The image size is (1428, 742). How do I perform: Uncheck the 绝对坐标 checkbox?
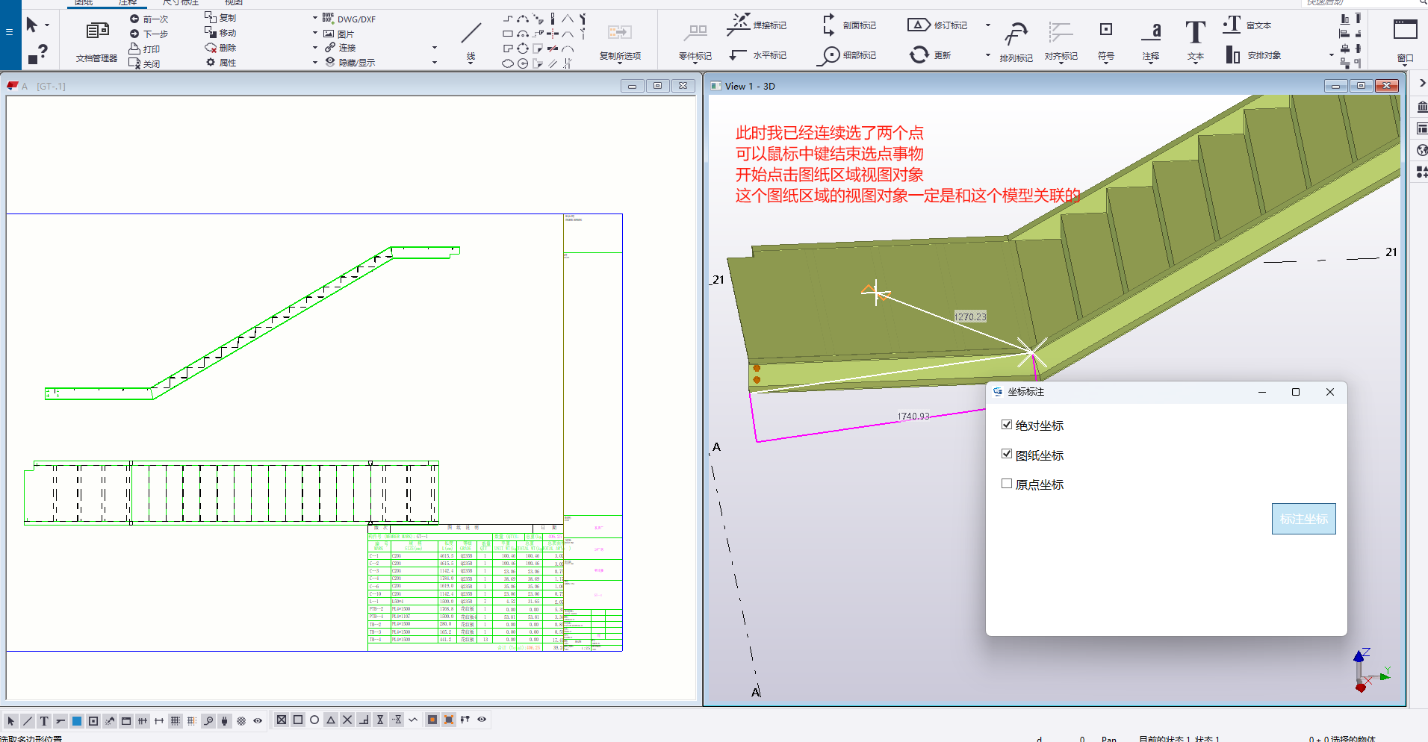tap(1007, 425)
